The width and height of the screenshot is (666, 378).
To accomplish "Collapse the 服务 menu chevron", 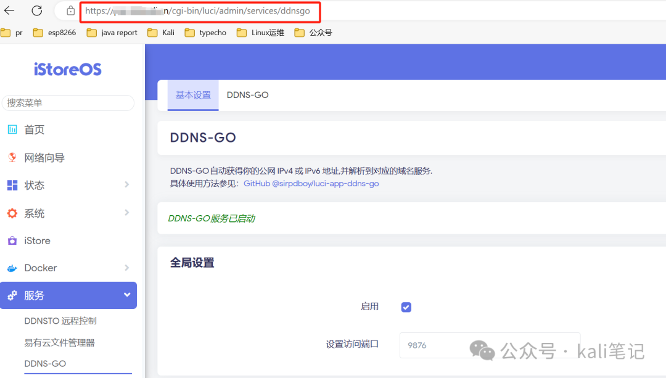I will (x=127, y=295).
